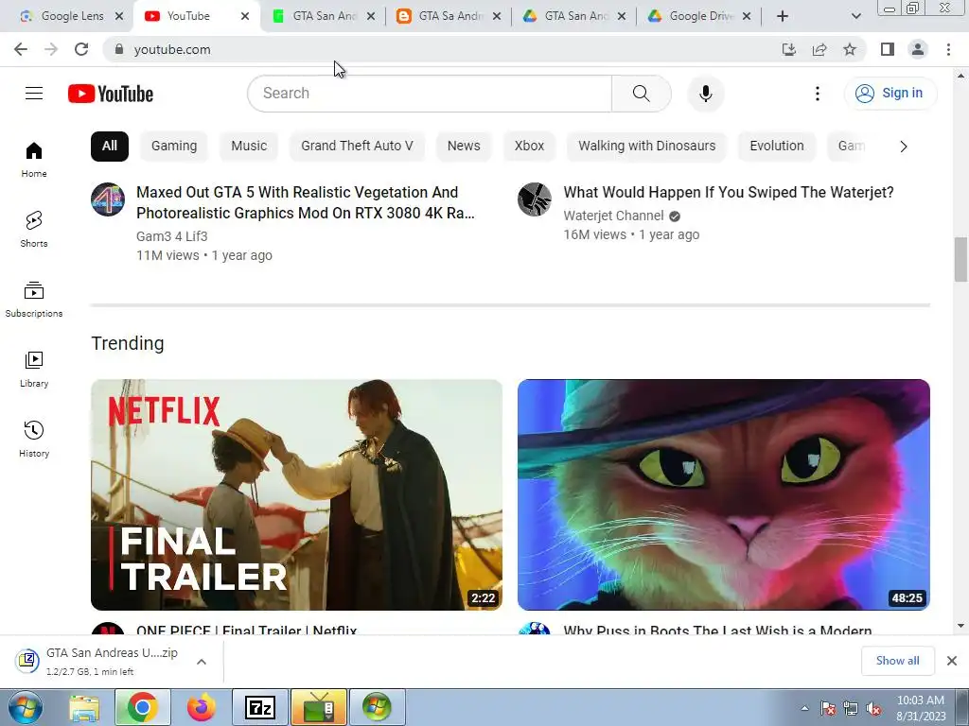Image resolution: width=969 pixels, height=726 pixels.
Task: Open Shorts in the sidebar
Action: pyautogui.click(x=34, y=230)
